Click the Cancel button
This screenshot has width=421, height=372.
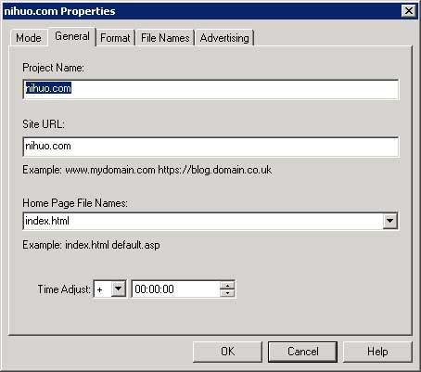302,352
